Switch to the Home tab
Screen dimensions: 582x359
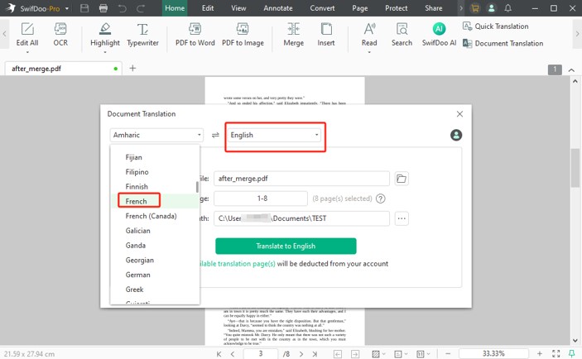click(x=175, y=8)
